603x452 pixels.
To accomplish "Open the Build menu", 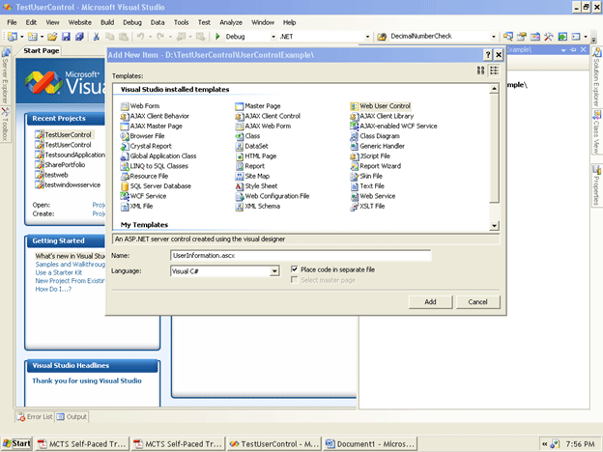I will [107, 22].
